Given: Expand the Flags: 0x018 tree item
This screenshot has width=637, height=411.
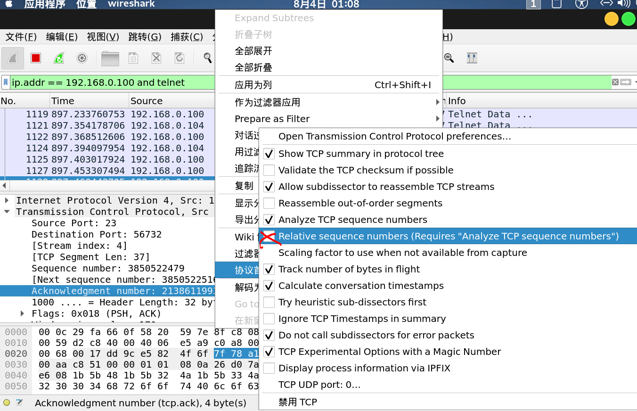Looking at the screenshot, I should coord(22,313).
